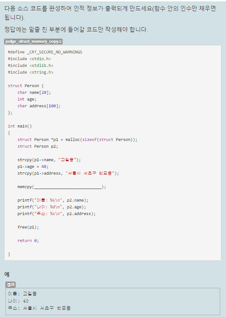Click the struct Person p2; line
Viewport: 226px width, 317px height.
pos(38,146)
